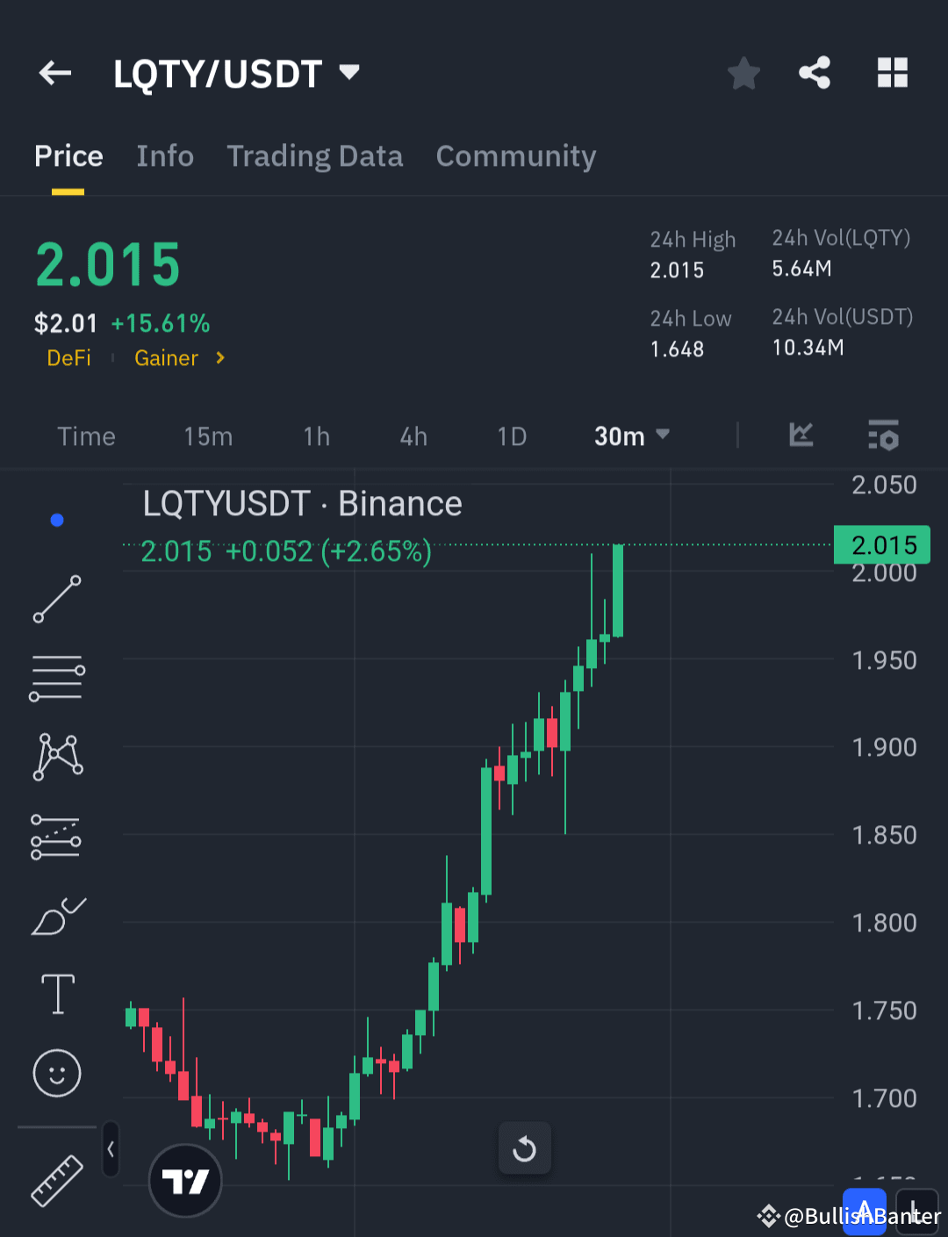Select the measure ruler tool

point(56,1181)
